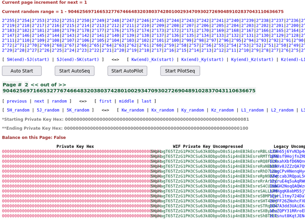Viewport: 305px width, 219px height.
Task: Jump to a random page link
Action: [59, 101]
